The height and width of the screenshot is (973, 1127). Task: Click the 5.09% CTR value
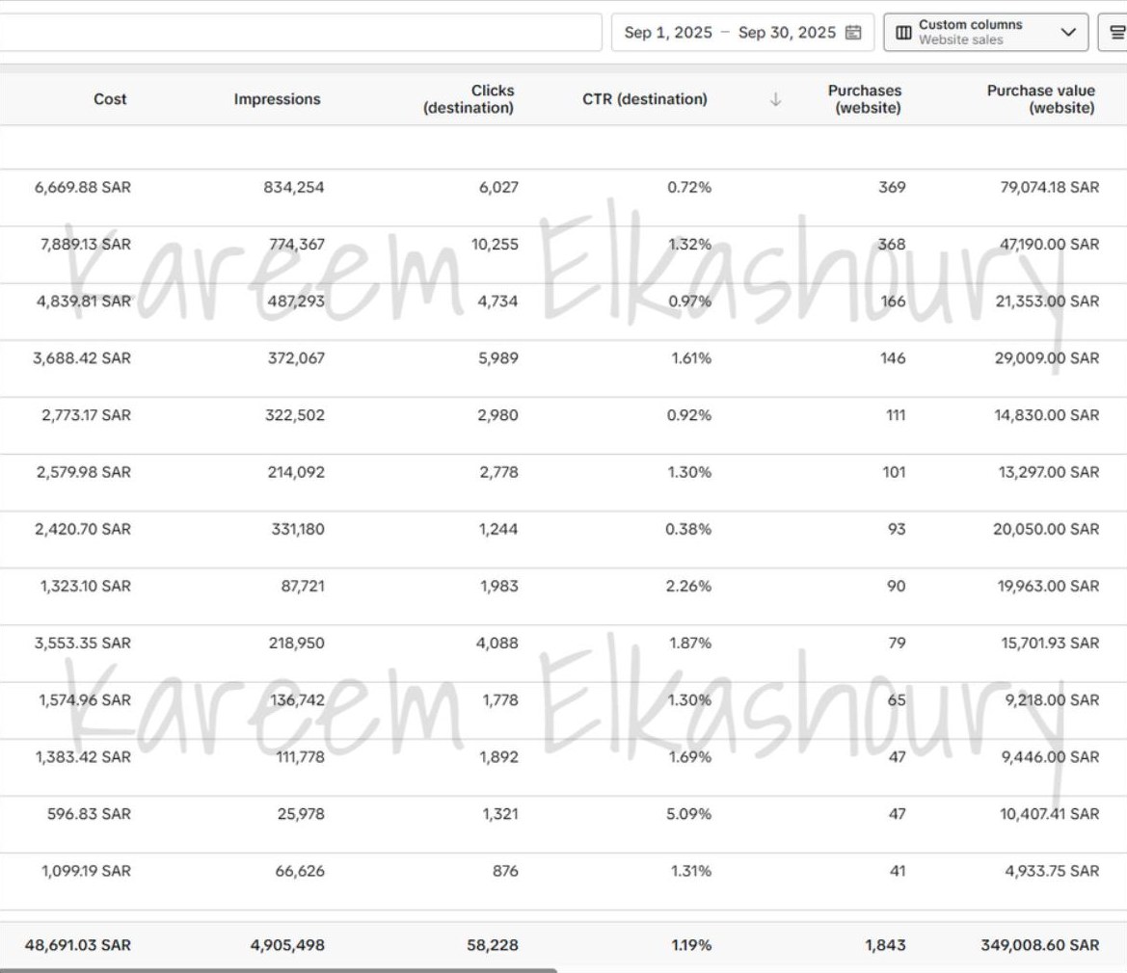point(688,814)
